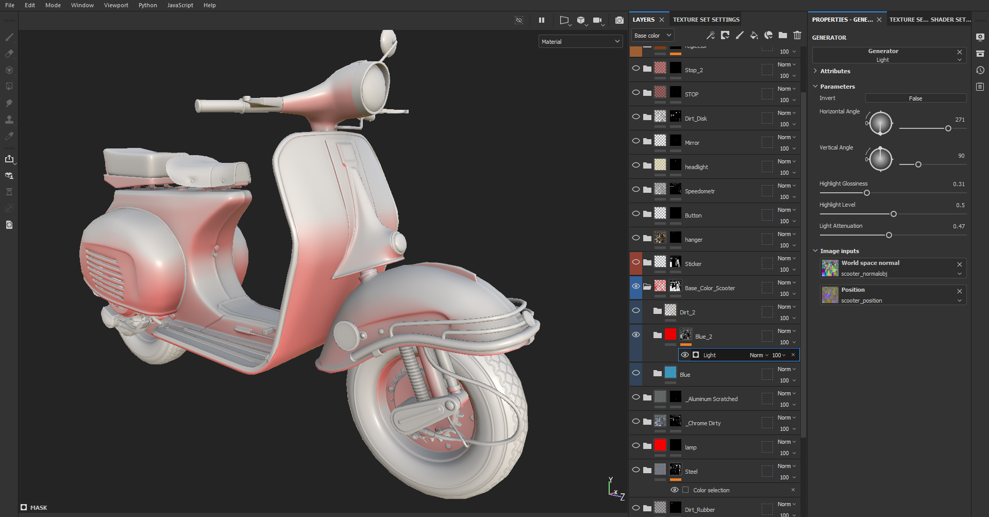The height and width of the screenshot is (517, 989).
Task: Open the Material viewport mode dropdown
Action: tap(580, 42)
